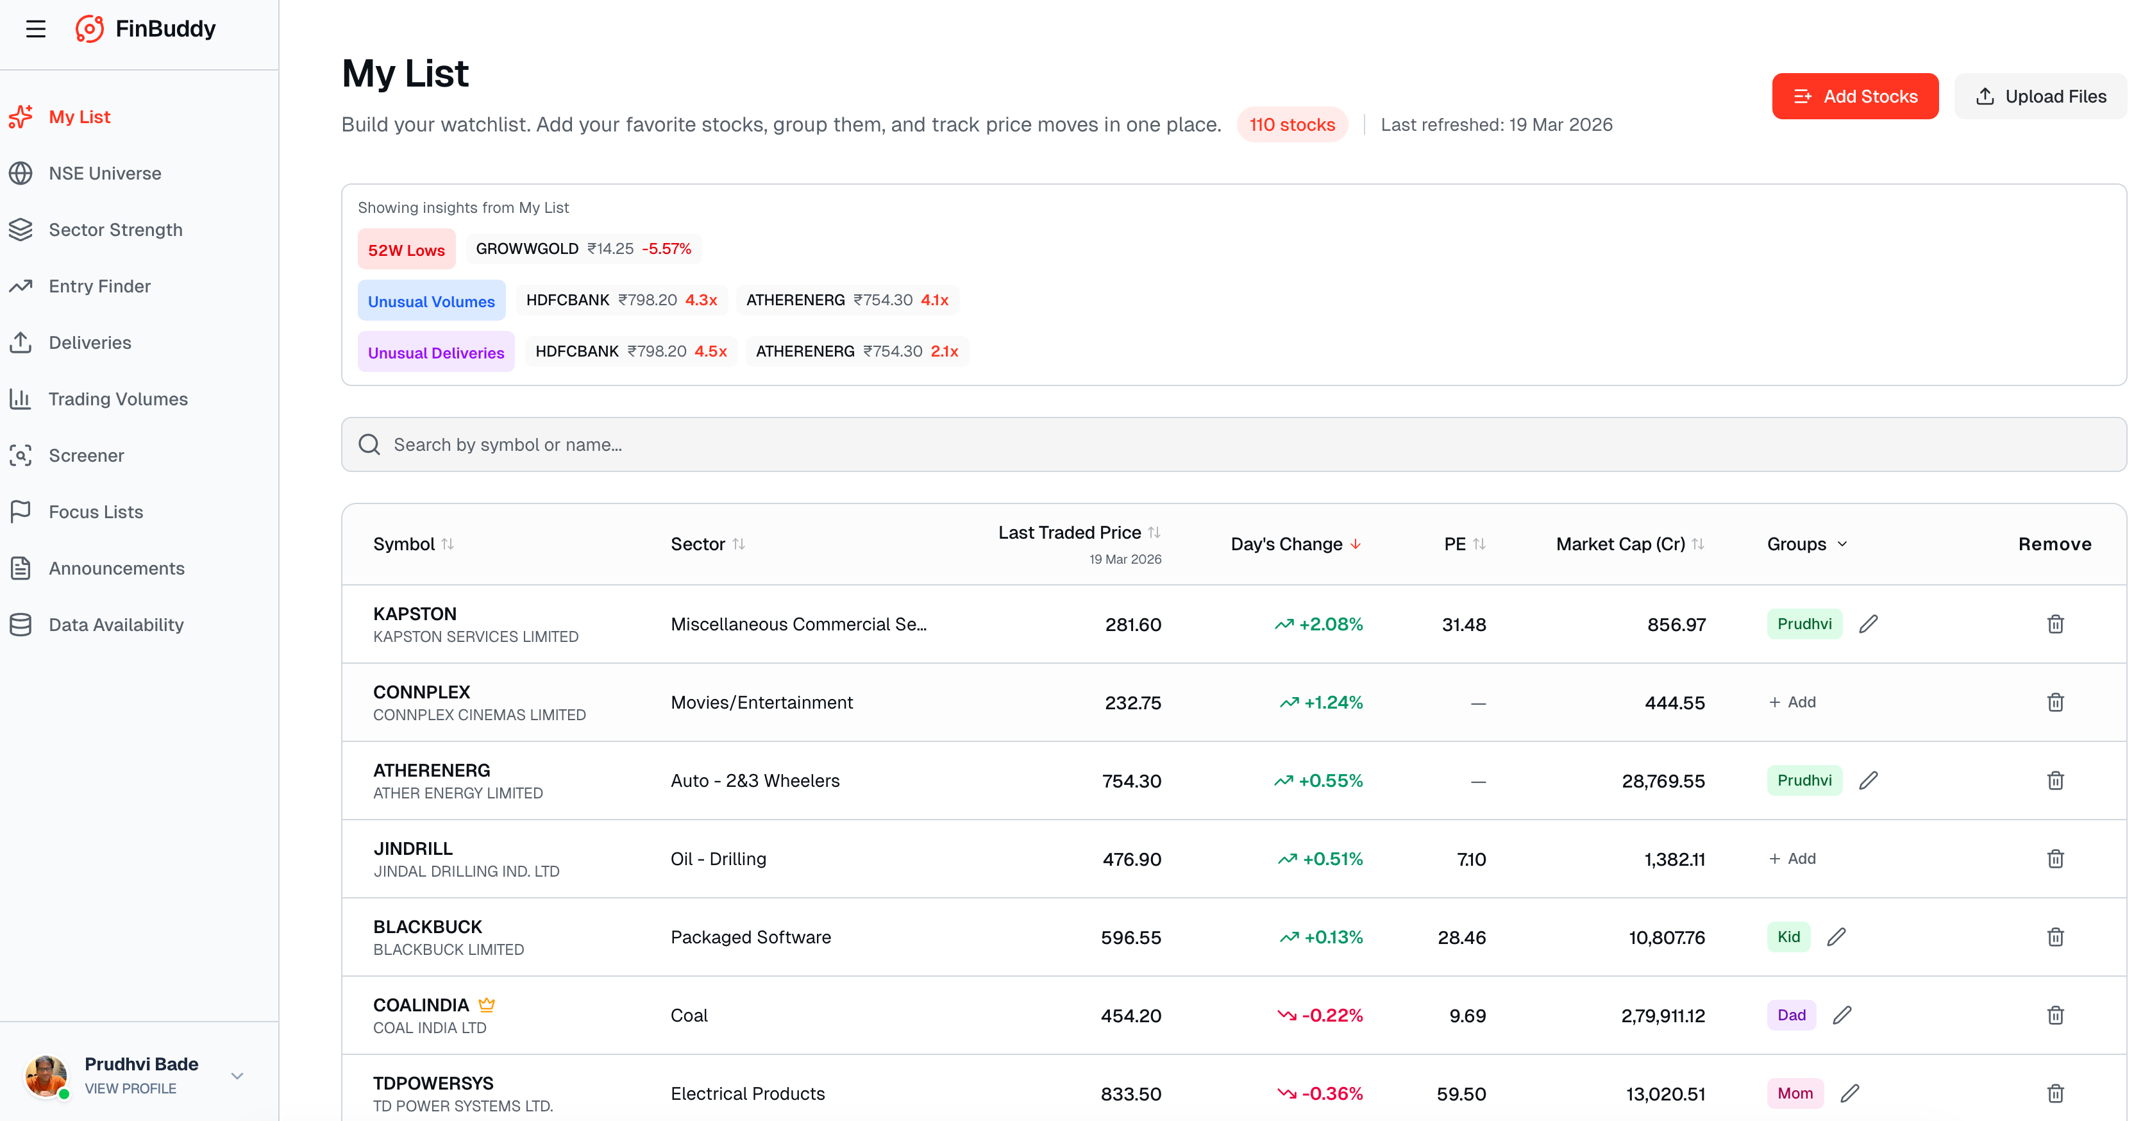Add a group to JINDRILL
Viewport: 2143px width, 1121px height.
[x=1792, y=859]
